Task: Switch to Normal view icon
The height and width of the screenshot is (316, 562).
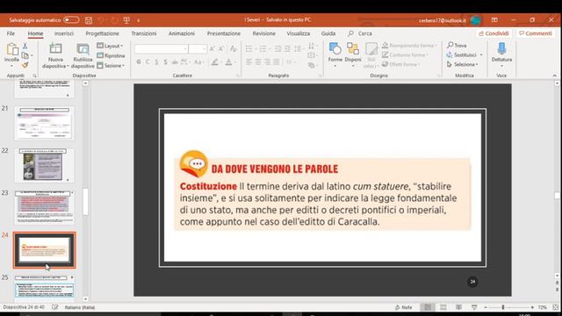Action: [x=428, y=307]
